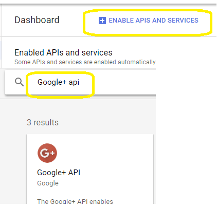Click the magnifying glass search icon
Image resolution: width=217 pixels, height=207 pixels.
click(x=19, y=82)
